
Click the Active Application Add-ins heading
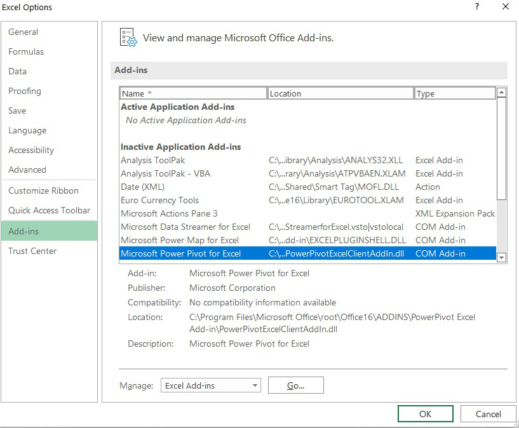(177, 107)
